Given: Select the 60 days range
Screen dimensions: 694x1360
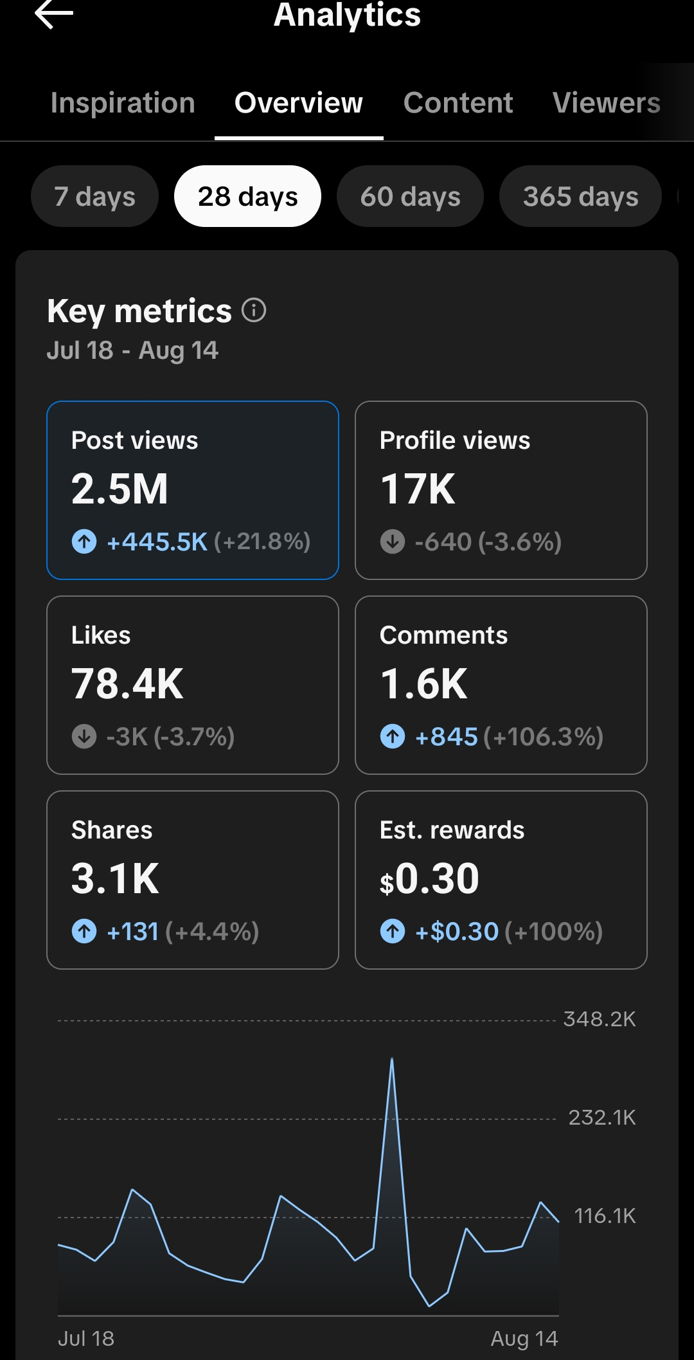Looking at the screenshot, I should (x=410, y=196).
